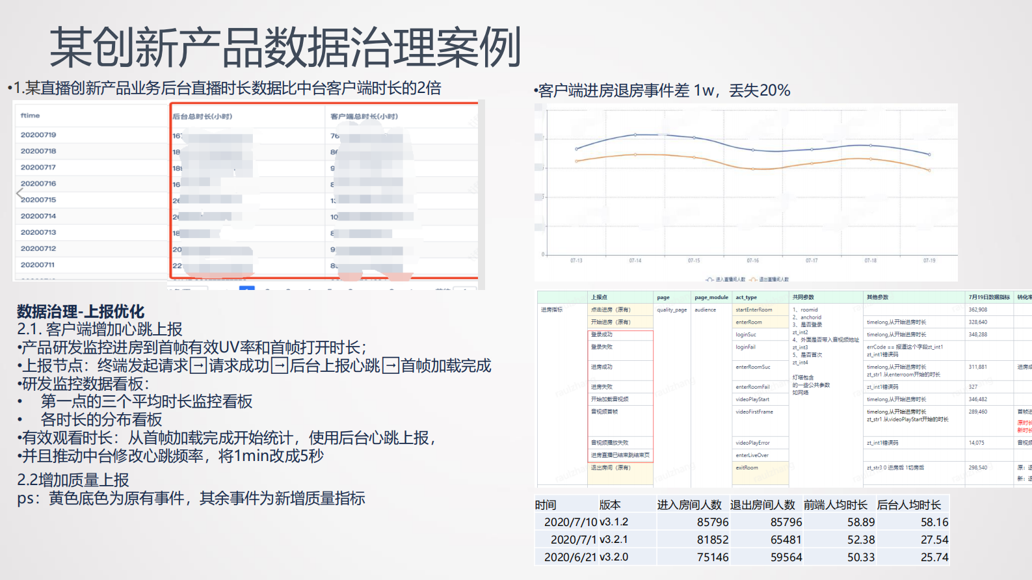
Task: Click the 上报点 column header
Action: tap(599, 297)
